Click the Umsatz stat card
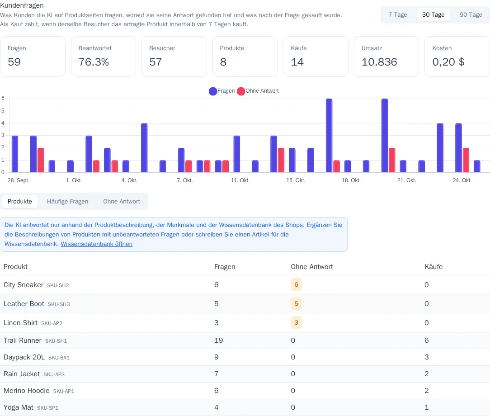This screenshot has width=490, height=416. point(386,57)
